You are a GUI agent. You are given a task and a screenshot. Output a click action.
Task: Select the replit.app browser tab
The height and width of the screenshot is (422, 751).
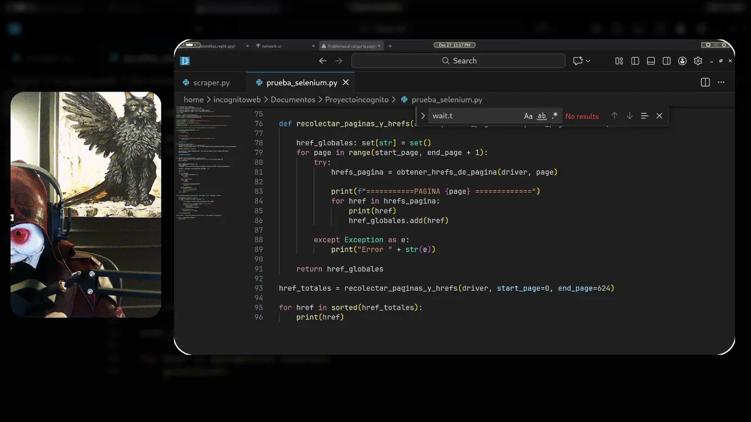click(x=217, y=46)
